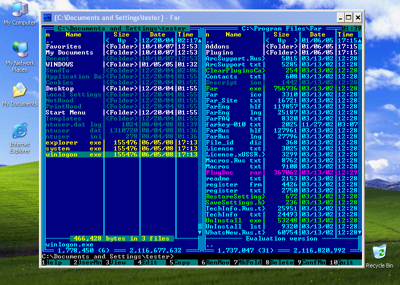The height and width of the screenshot is (285, 400).
Task: Select Contacts.txt file row
Action: (x=281, y=76)
